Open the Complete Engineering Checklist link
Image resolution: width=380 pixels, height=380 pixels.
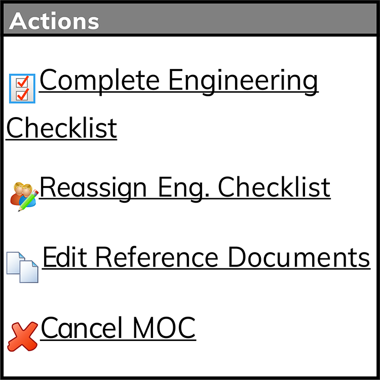click(162, 104)
